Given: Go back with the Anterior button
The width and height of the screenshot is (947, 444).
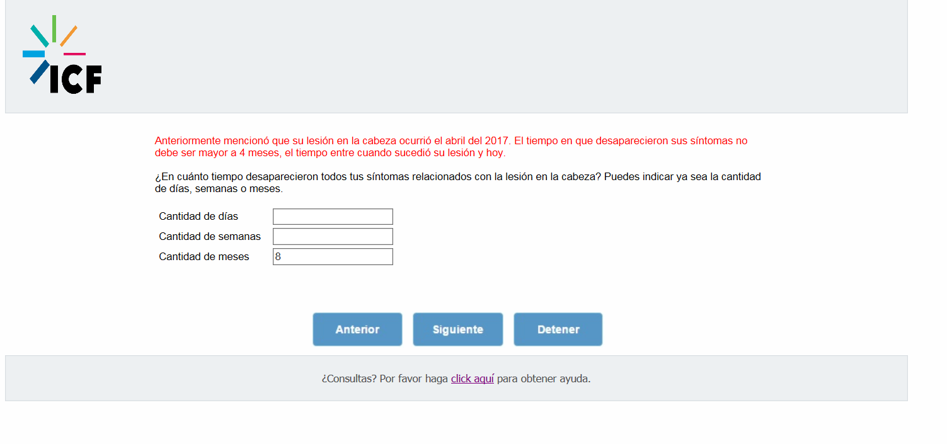Looking at the screenshot, I should click(x=357, y=329).
